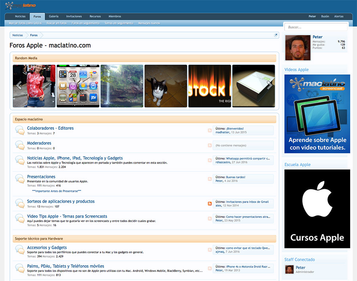Open Accesorios y Gadgets forum
The width and height of the screenshot is (357, 281).
point(47,248)
